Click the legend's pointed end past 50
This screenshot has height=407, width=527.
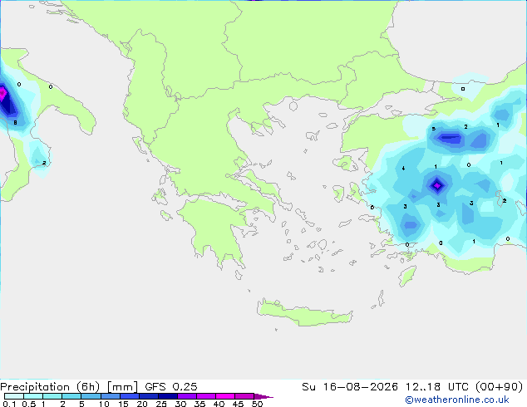[x=263, y=396]
